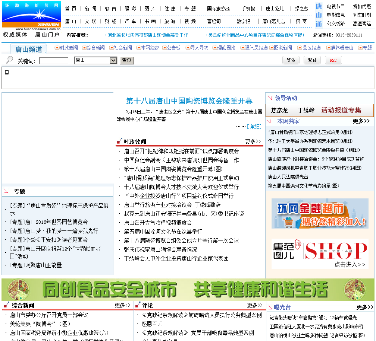Screen dimensions: 376x341
Task: Open the 活动报道专集 link
Action: pyautogui.click(x=341, y=110)
